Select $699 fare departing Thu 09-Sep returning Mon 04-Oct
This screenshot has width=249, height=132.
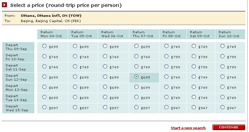point(44,46)
